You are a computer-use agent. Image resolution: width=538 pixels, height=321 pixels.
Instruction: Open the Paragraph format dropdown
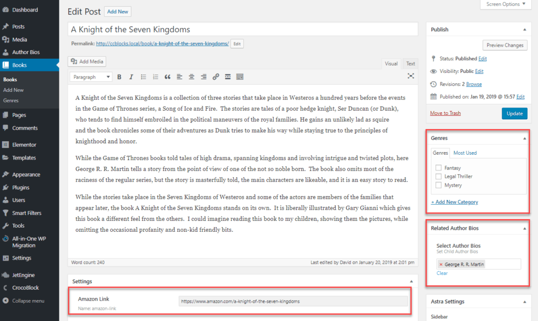pyautogui.click(x=91, y=77)
